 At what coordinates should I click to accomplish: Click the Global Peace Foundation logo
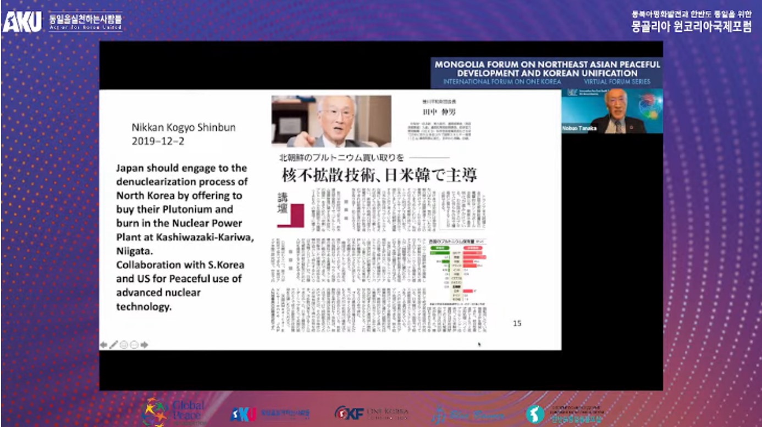173,412
